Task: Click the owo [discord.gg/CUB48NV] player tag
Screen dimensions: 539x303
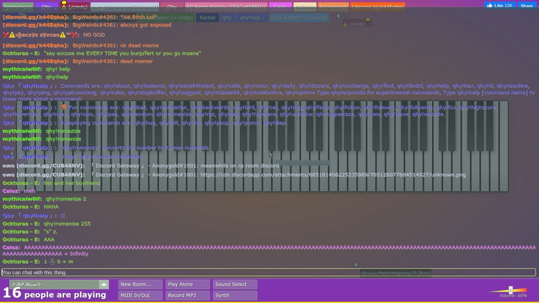Action: pyautogui.click(x=125, y=7)
